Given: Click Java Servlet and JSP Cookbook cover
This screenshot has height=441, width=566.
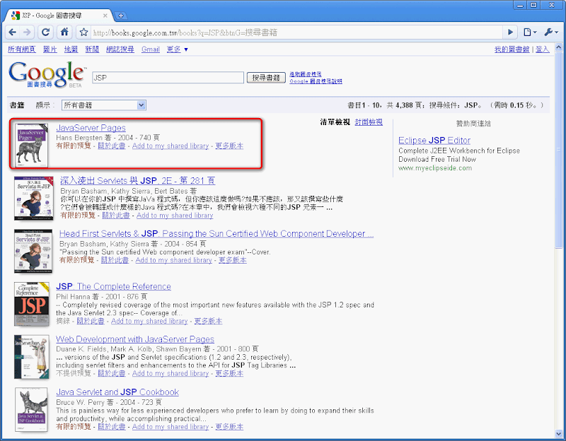Looking at the screenshot, I should (x=31, y=410).
